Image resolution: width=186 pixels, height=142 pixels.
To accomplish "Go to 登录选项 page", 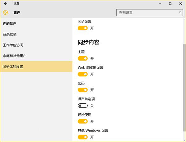I will (10, 34).
